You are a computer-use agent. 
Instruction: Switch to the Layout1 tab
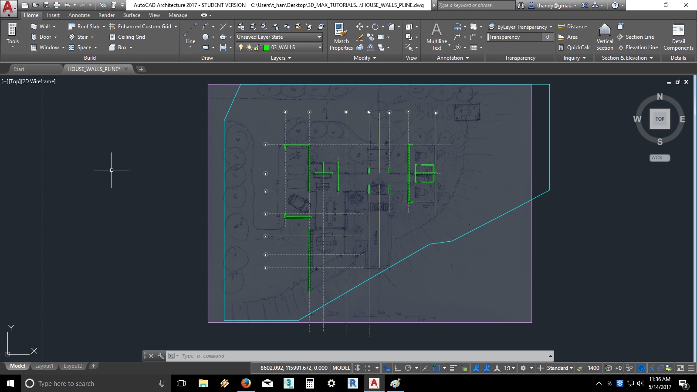pyautogui.click(x=44, y=366)
